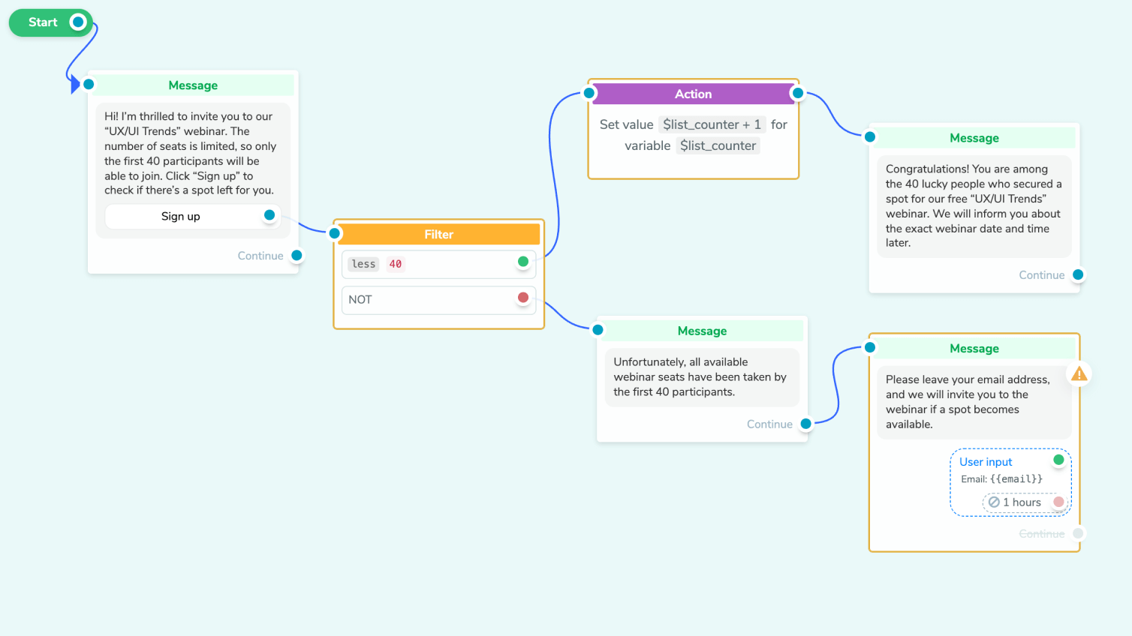Click the Action block input connector
This screenshot has width=1132, height=636.
coord(589,94)
